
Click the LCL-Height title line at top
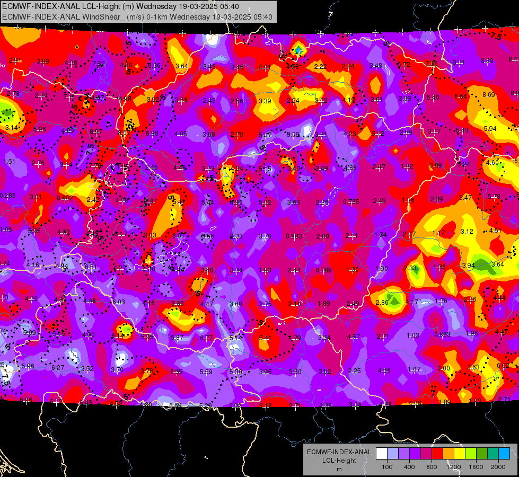pos(120,6)
